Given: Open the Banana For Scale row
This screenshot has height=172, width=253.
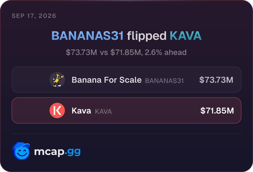Looking at the screenshot, I should 127,80.
